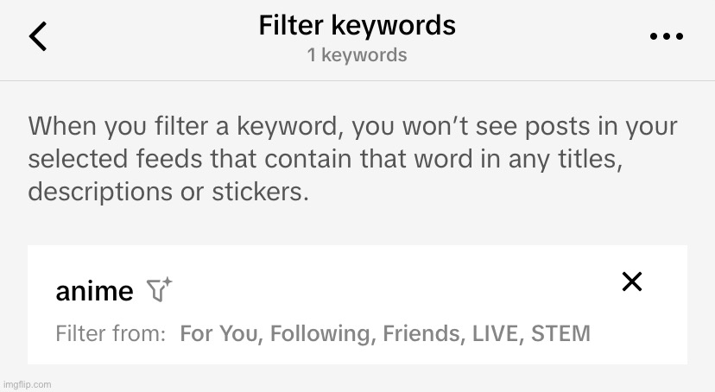Click the "Filter from:" label

click(111, 333)
